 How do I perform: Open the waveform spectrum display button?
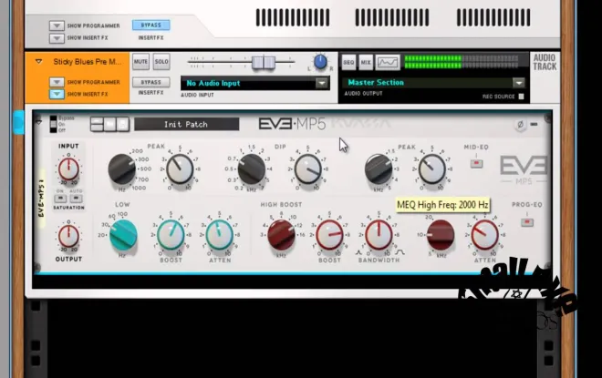pyautogui.click(x=388, y=62)
